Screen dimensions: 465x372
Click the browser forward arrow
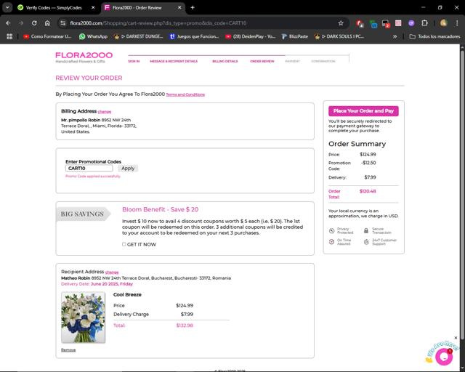coord(21,23)
